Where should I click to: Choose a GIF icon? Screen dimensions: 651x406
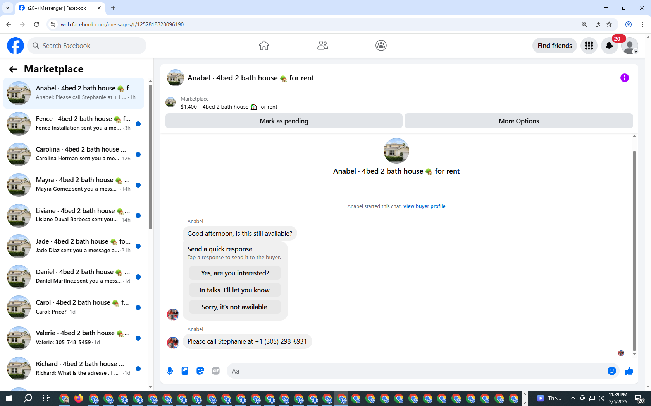[216, 371]
